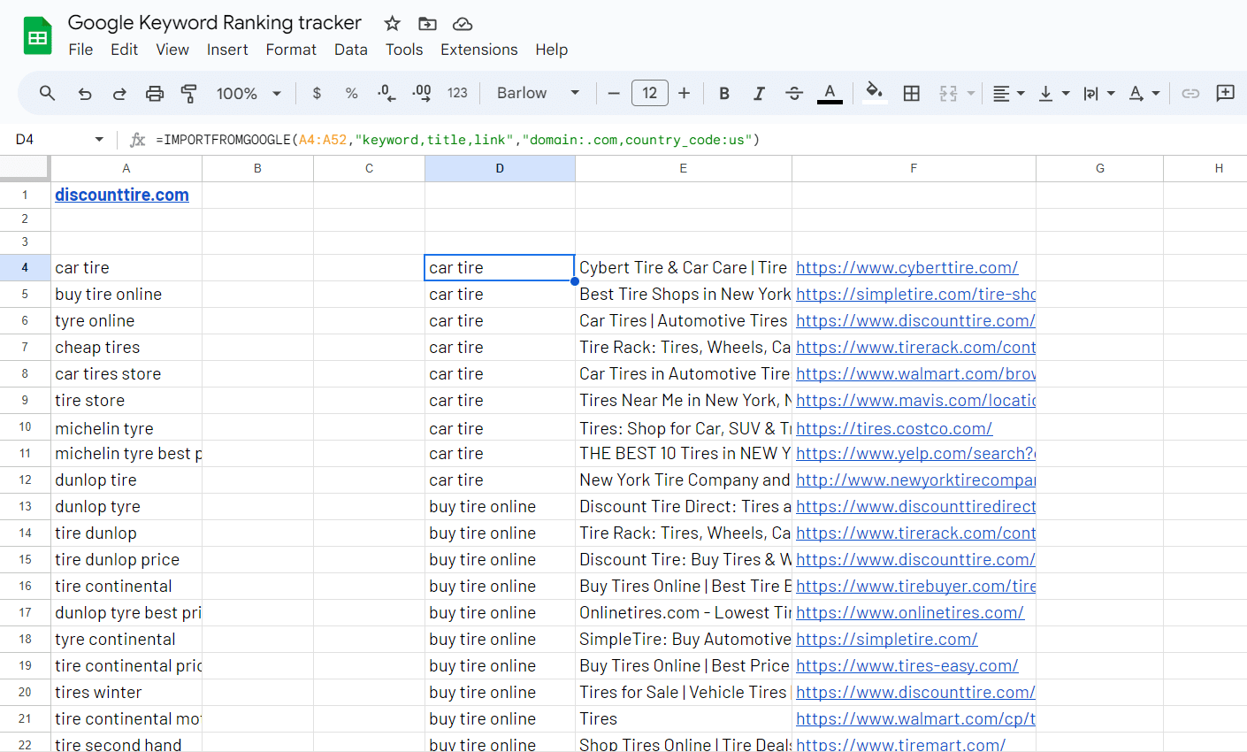
Task: Toggle bold formatting
Action: 724,94
